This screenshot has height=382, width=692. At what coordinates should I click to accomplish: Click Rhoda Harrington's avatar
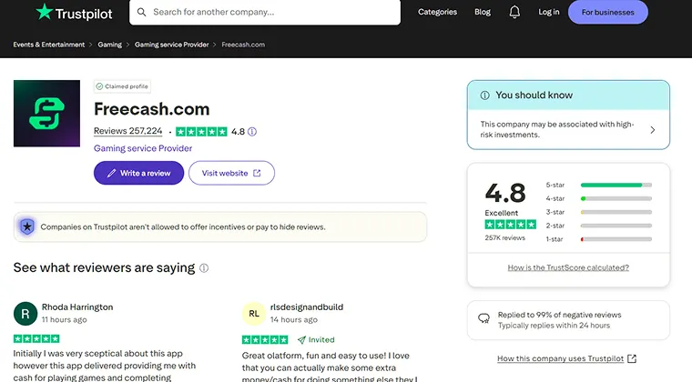click(x=25, y=313)
